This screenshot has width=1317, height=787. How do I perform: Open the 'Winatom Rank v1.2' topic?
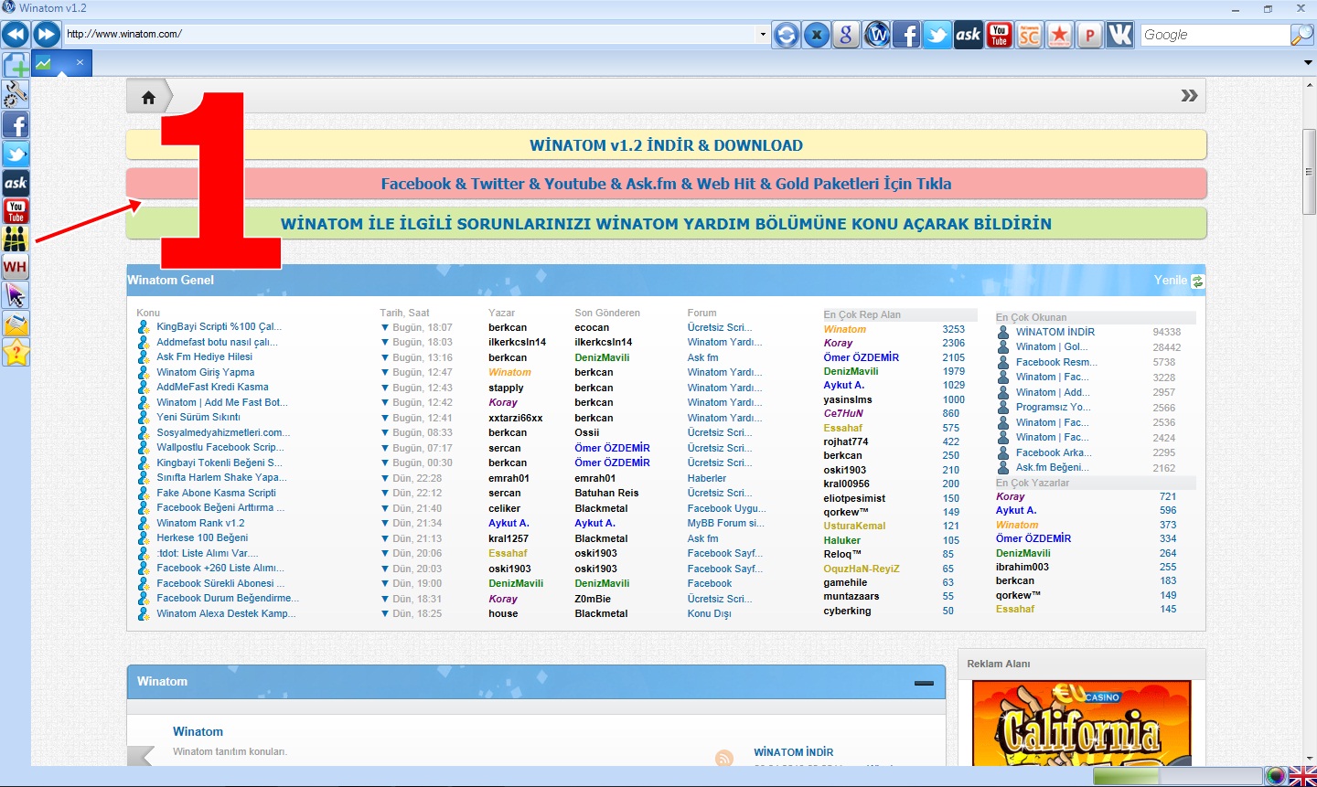tap(200, 524)
